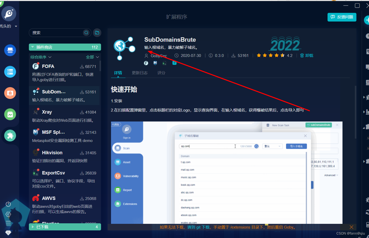Select the MSF Spl... plugin in list
Screen dimensions: 369x238
click(64, 136)
